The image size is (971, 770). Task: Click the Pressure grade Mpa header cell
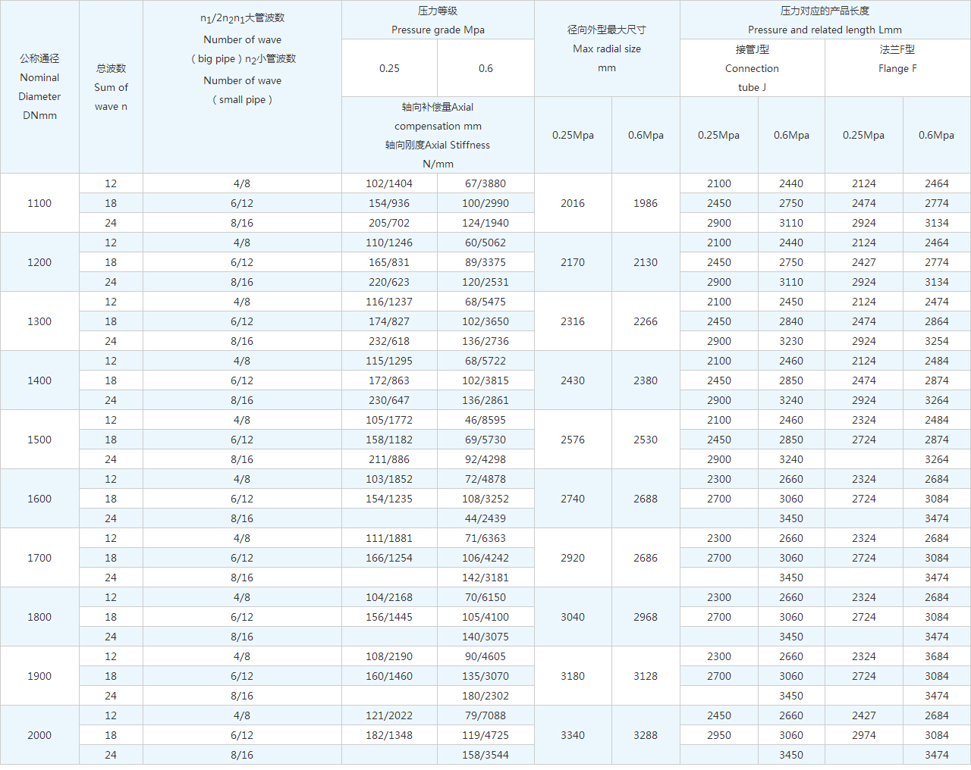coord(438,20)
